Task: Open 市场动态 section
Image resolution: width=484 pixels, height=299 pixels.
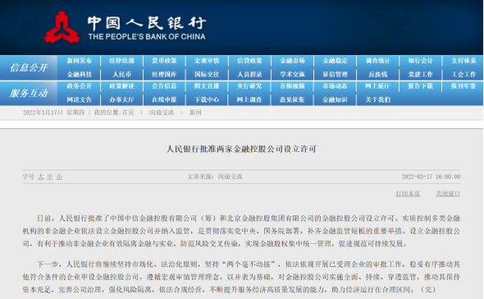Action: pos(335,86)
